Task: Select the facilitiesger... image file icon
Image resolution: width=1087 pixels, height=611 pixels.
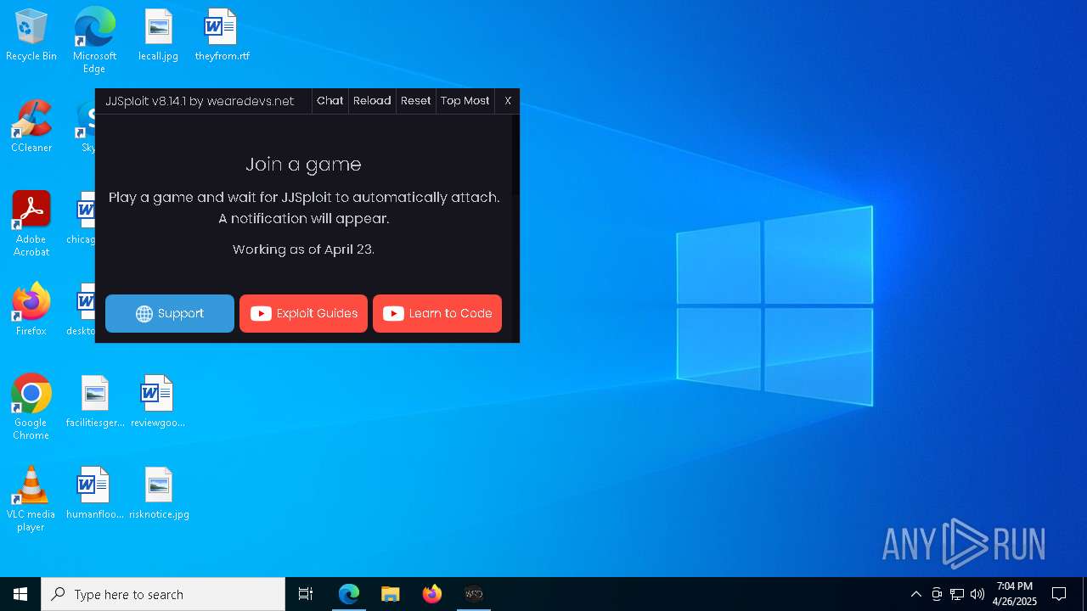Action: (x=95, y=402)
